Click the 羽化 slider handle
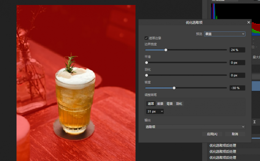Image resolution: width=260 pixels, height=161 pixels. click(146, 75)
